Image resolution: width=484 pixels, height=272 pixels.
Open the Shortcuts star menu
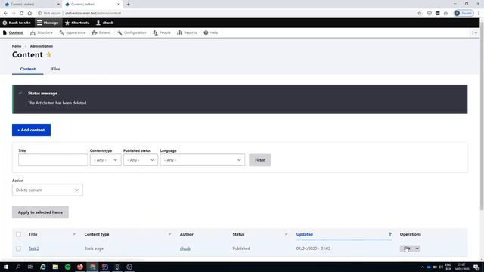[77, 23]
